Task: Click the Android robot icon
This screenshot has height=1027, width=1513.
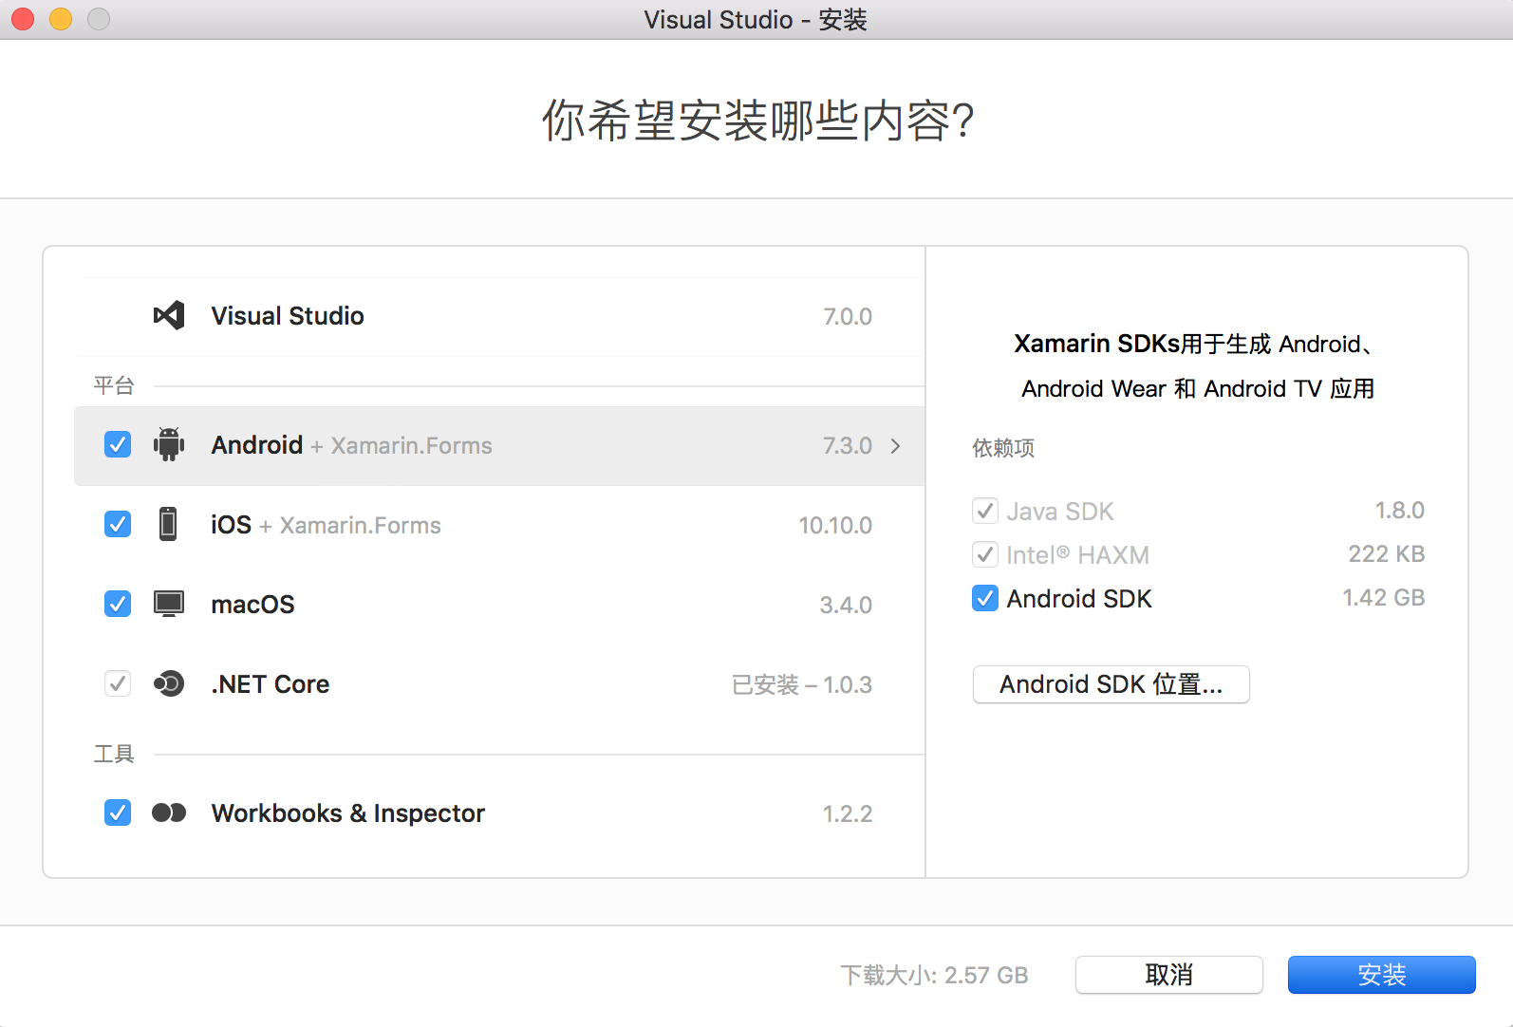Action: (x=169, y=444)
